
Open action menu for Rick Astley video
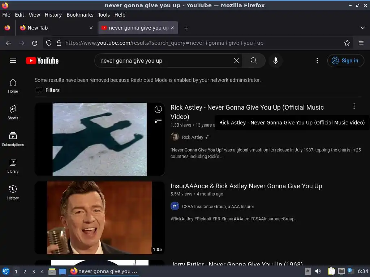tap(354, 106)
